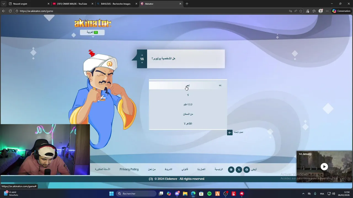Show hidden system tray icons
Image resolution: width=353 pixels, height=198 pixels.
click(x=303, y=194)
